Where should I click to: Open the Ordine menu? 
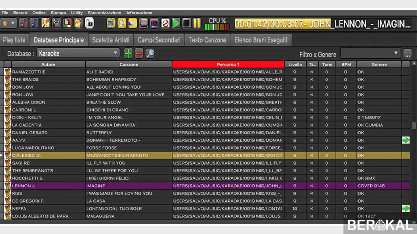tap(39, 13)
